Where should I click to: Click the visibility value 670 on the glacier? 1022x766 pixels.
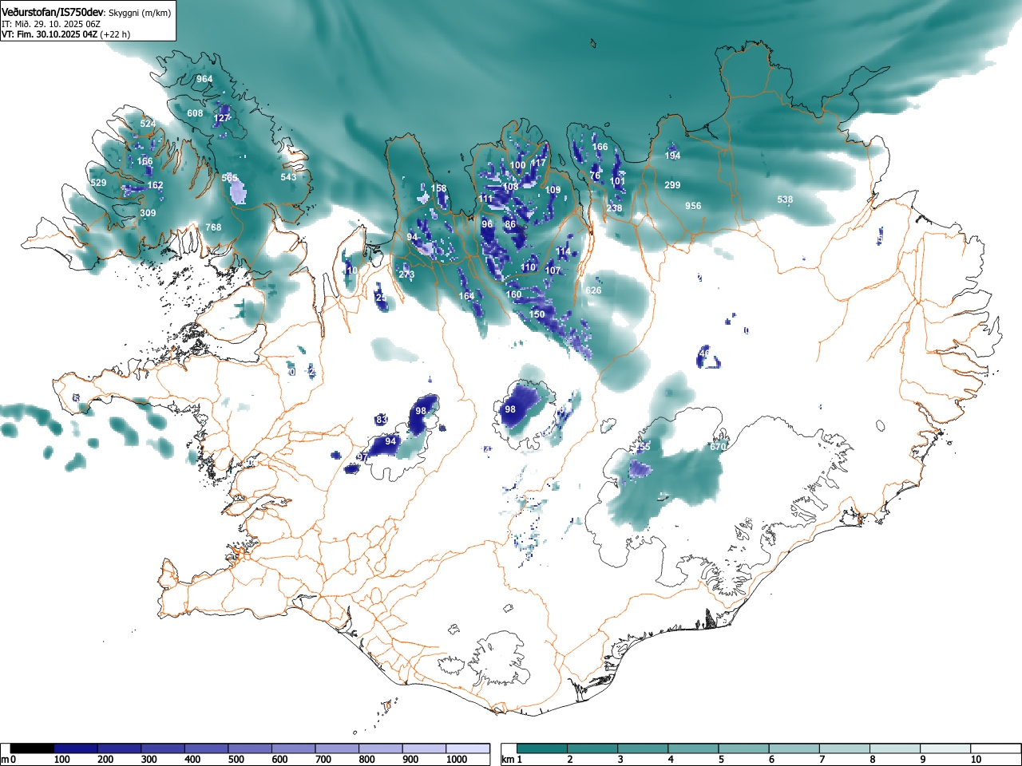click(x=718, y=447)
